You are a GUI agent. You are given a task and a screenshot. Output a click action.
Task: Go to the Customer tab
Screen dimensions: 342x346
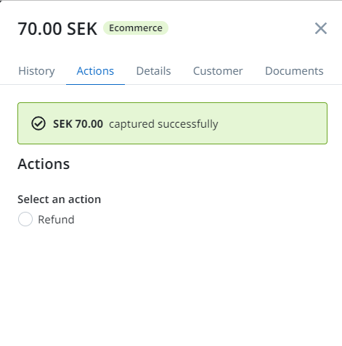pos(218,71)
